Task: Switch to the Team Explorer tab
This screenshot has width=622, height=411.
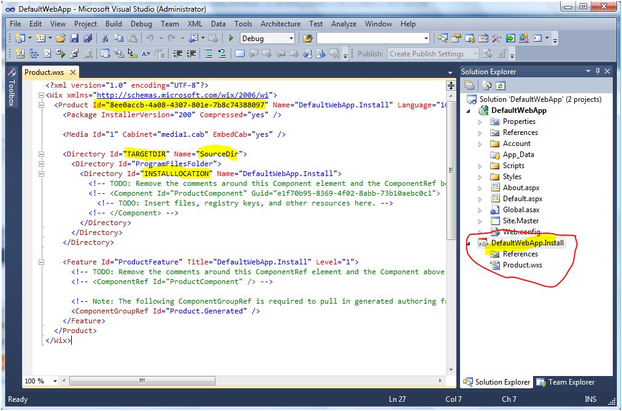Action: [x=566, y=382]
